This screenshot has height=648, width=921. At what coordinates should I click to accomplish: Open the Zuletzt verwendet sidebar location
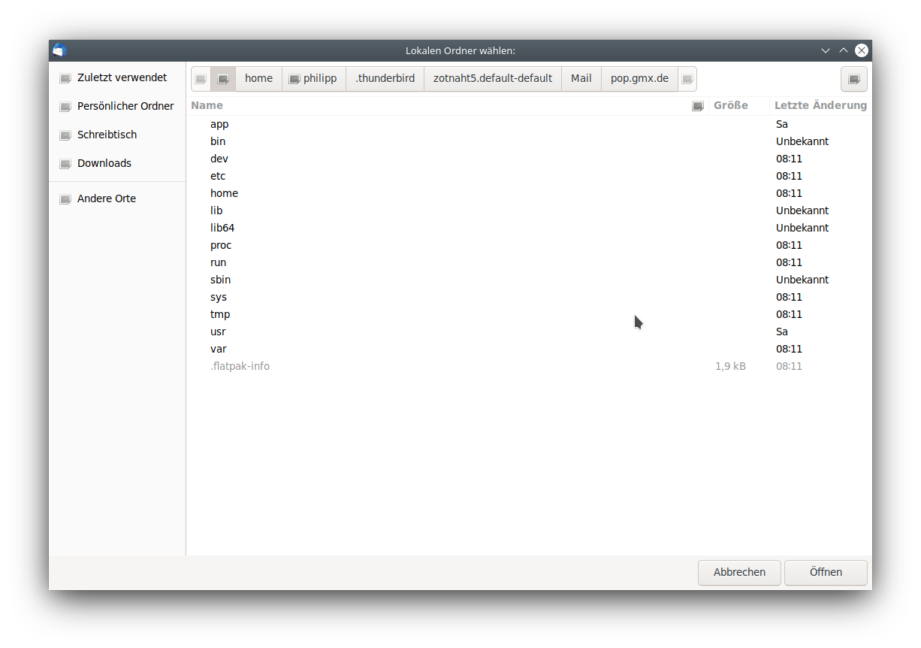coord(117,77)
